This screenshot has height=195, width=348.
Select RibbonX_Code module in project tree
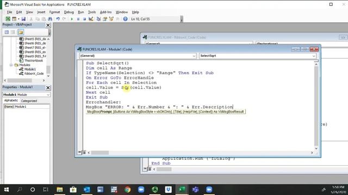[32, 74]
